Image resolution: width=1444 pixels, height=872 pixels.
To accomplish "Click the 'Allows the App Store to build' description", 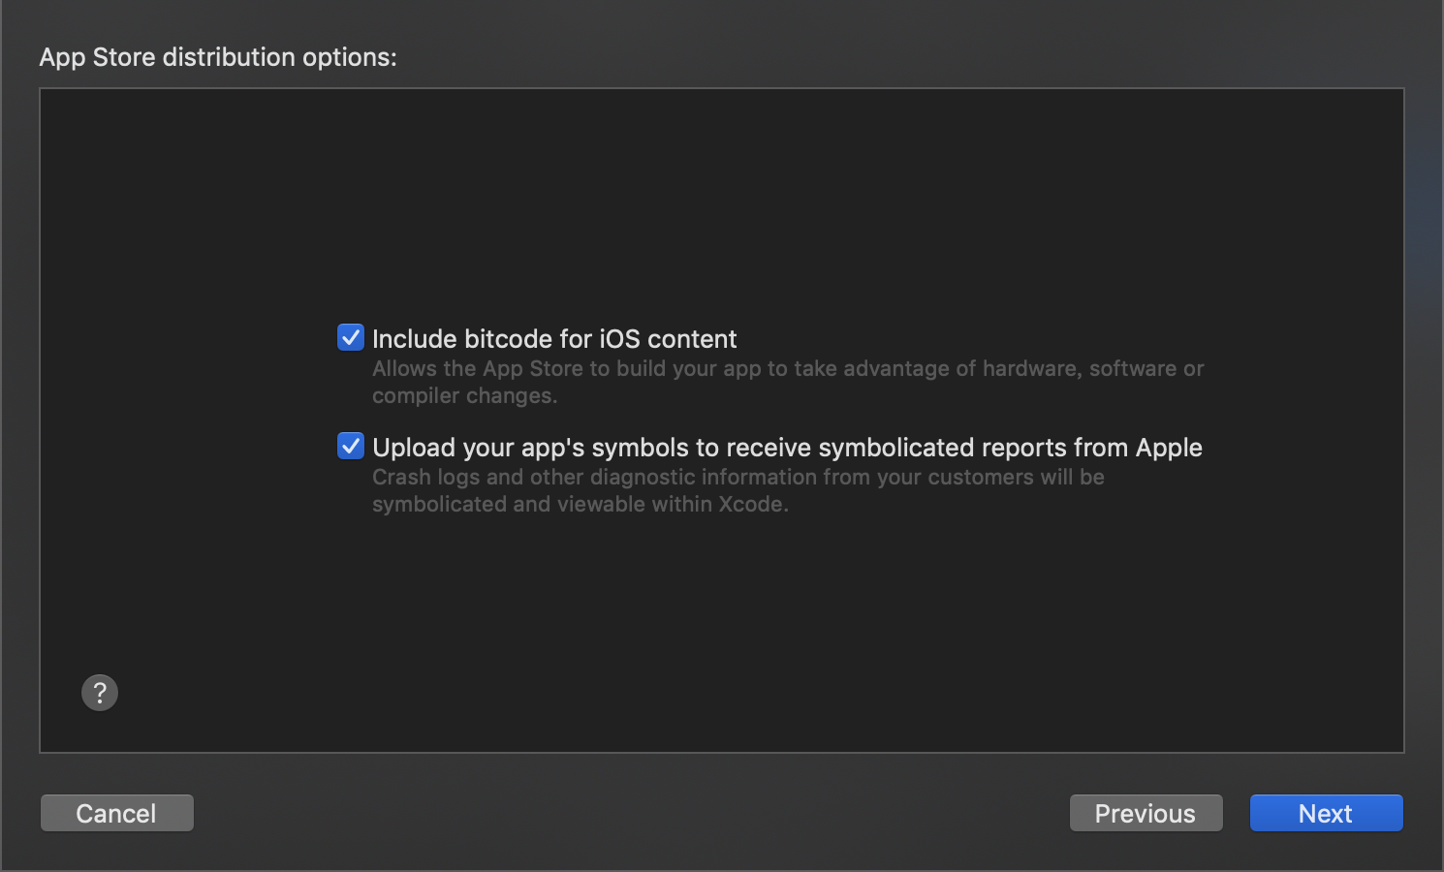I will [788, 382].
